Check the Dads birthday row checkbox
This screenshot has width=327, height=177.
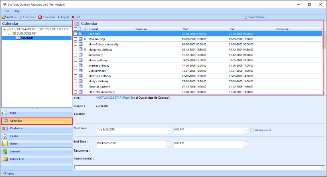[x=75, y=71]
